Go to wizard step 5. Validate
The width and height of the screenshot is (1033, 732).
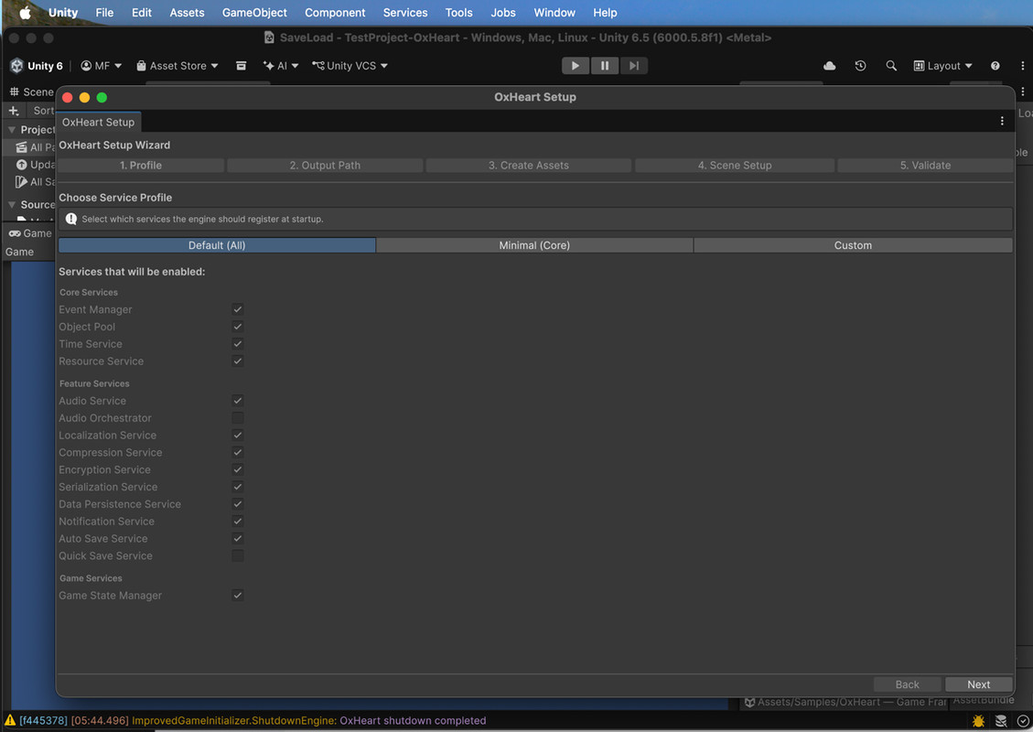click(x=925, y=166)
